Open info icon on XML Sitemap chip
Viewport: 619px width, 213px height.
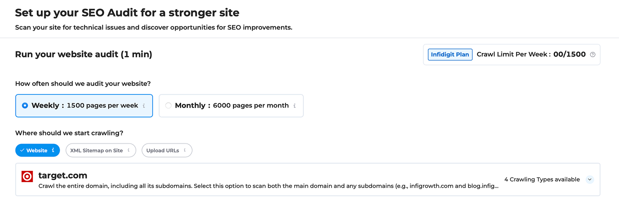pos(128,150)
